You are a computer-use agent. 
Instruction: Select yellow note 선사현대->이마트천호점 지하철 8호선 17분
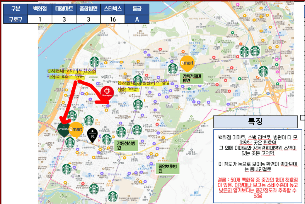pyautogui.click(x=71, y=73)
